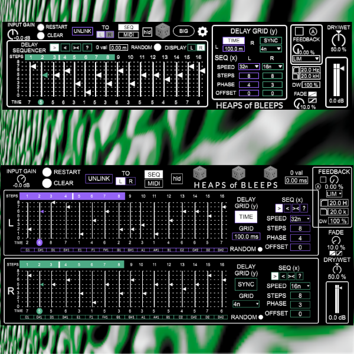
Task: Enable RANDOM toggle in big view R section
Action: (261, 317)
